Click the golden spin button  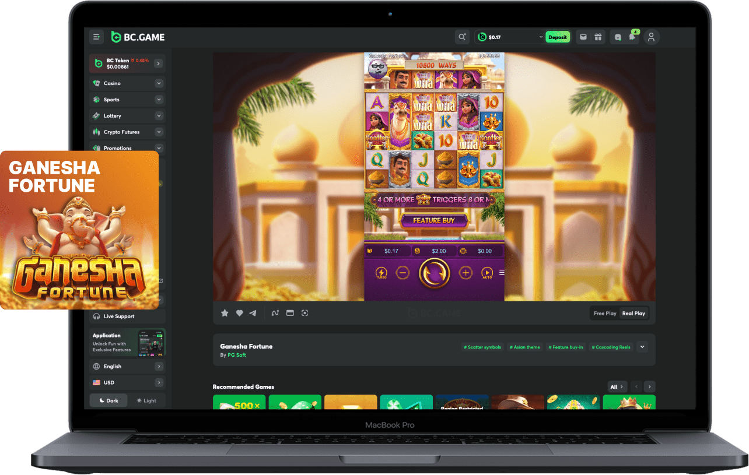click(x=434, y=273)
